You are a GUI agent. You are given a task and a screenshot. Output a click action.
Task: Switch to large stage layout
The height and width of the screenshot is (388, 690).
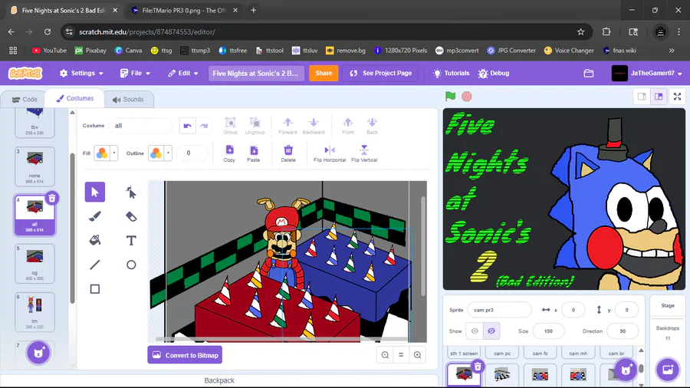pos(659,97)
